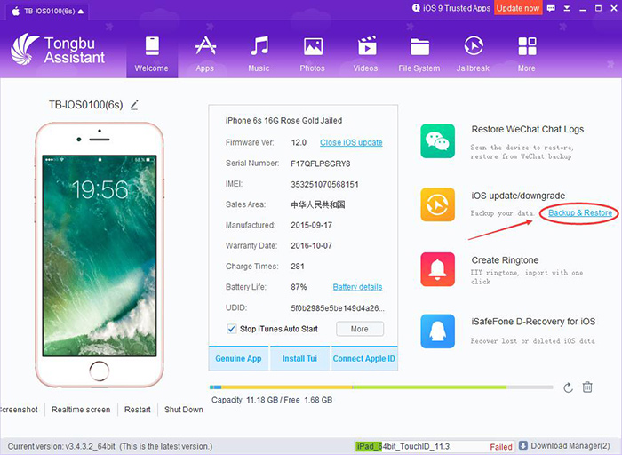Click Realtime screen option
The height and width of the screenshot is (455, 622).
coord(81,410)
